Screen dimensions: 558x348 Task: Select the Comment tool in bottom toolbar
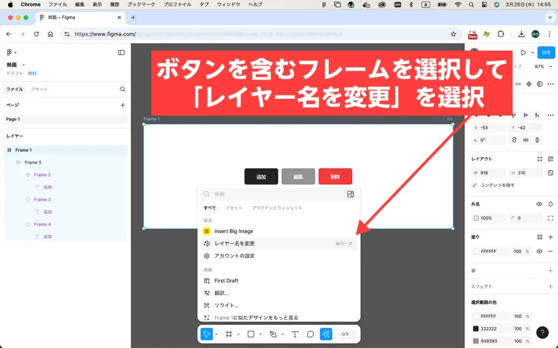point(311,334)
